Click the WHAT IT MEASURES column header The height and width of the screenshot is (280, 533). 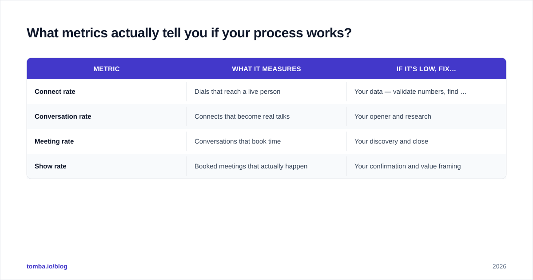pos(266,69)
